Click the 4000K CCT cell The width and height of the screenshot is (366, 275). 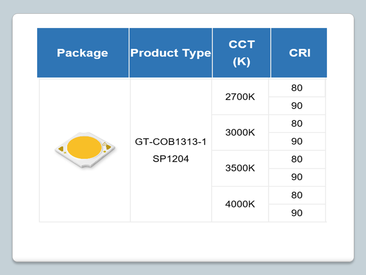[240, 204]
